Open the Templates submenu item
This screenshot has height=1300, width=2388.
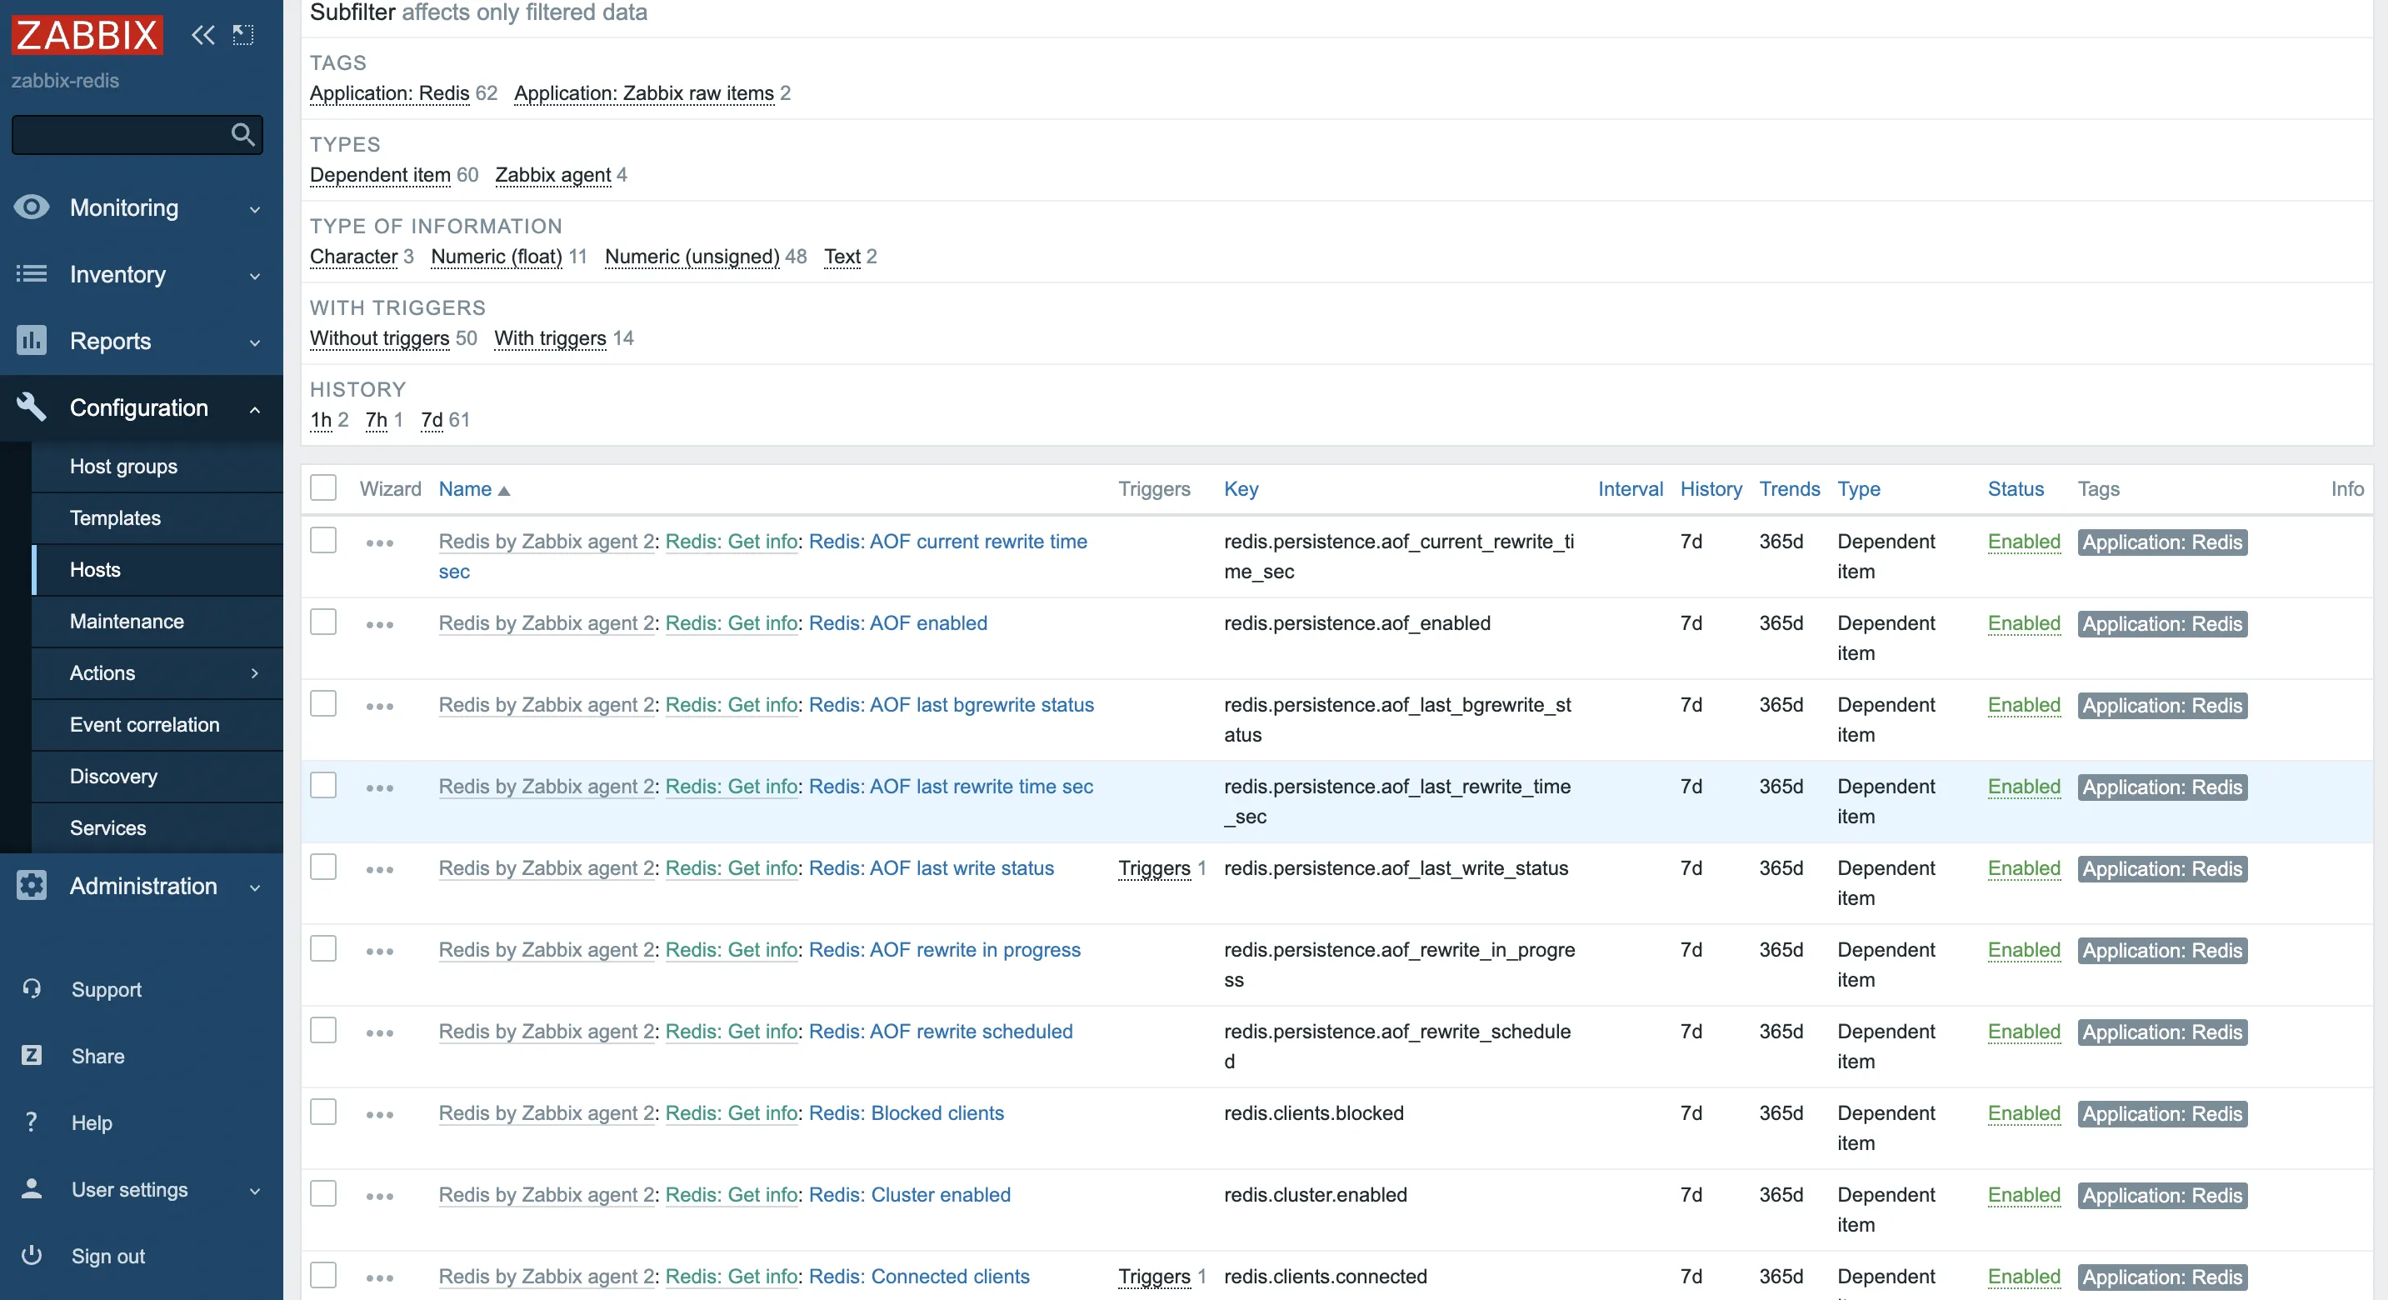point(115,517)
